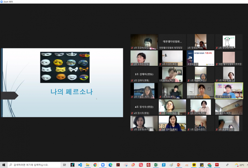Screen dimensions: 248x168
Task: Click the 대한웰다잉협회 기본교육 video tile
Action: tap(201, 58)
